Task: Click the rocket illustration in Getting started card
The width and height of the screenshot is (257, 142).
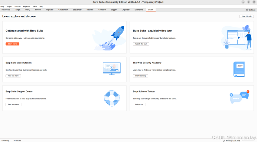Action: click(x=109, y=38)
